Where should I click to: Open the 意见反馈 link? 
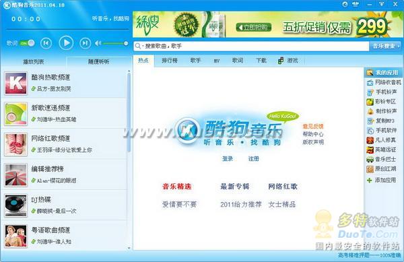coord(313,126)
